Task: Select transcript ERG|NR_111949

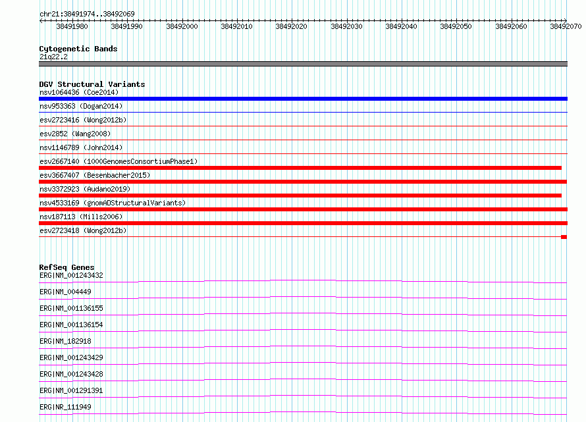Action: pyautogui.click(x=65, y=407)
